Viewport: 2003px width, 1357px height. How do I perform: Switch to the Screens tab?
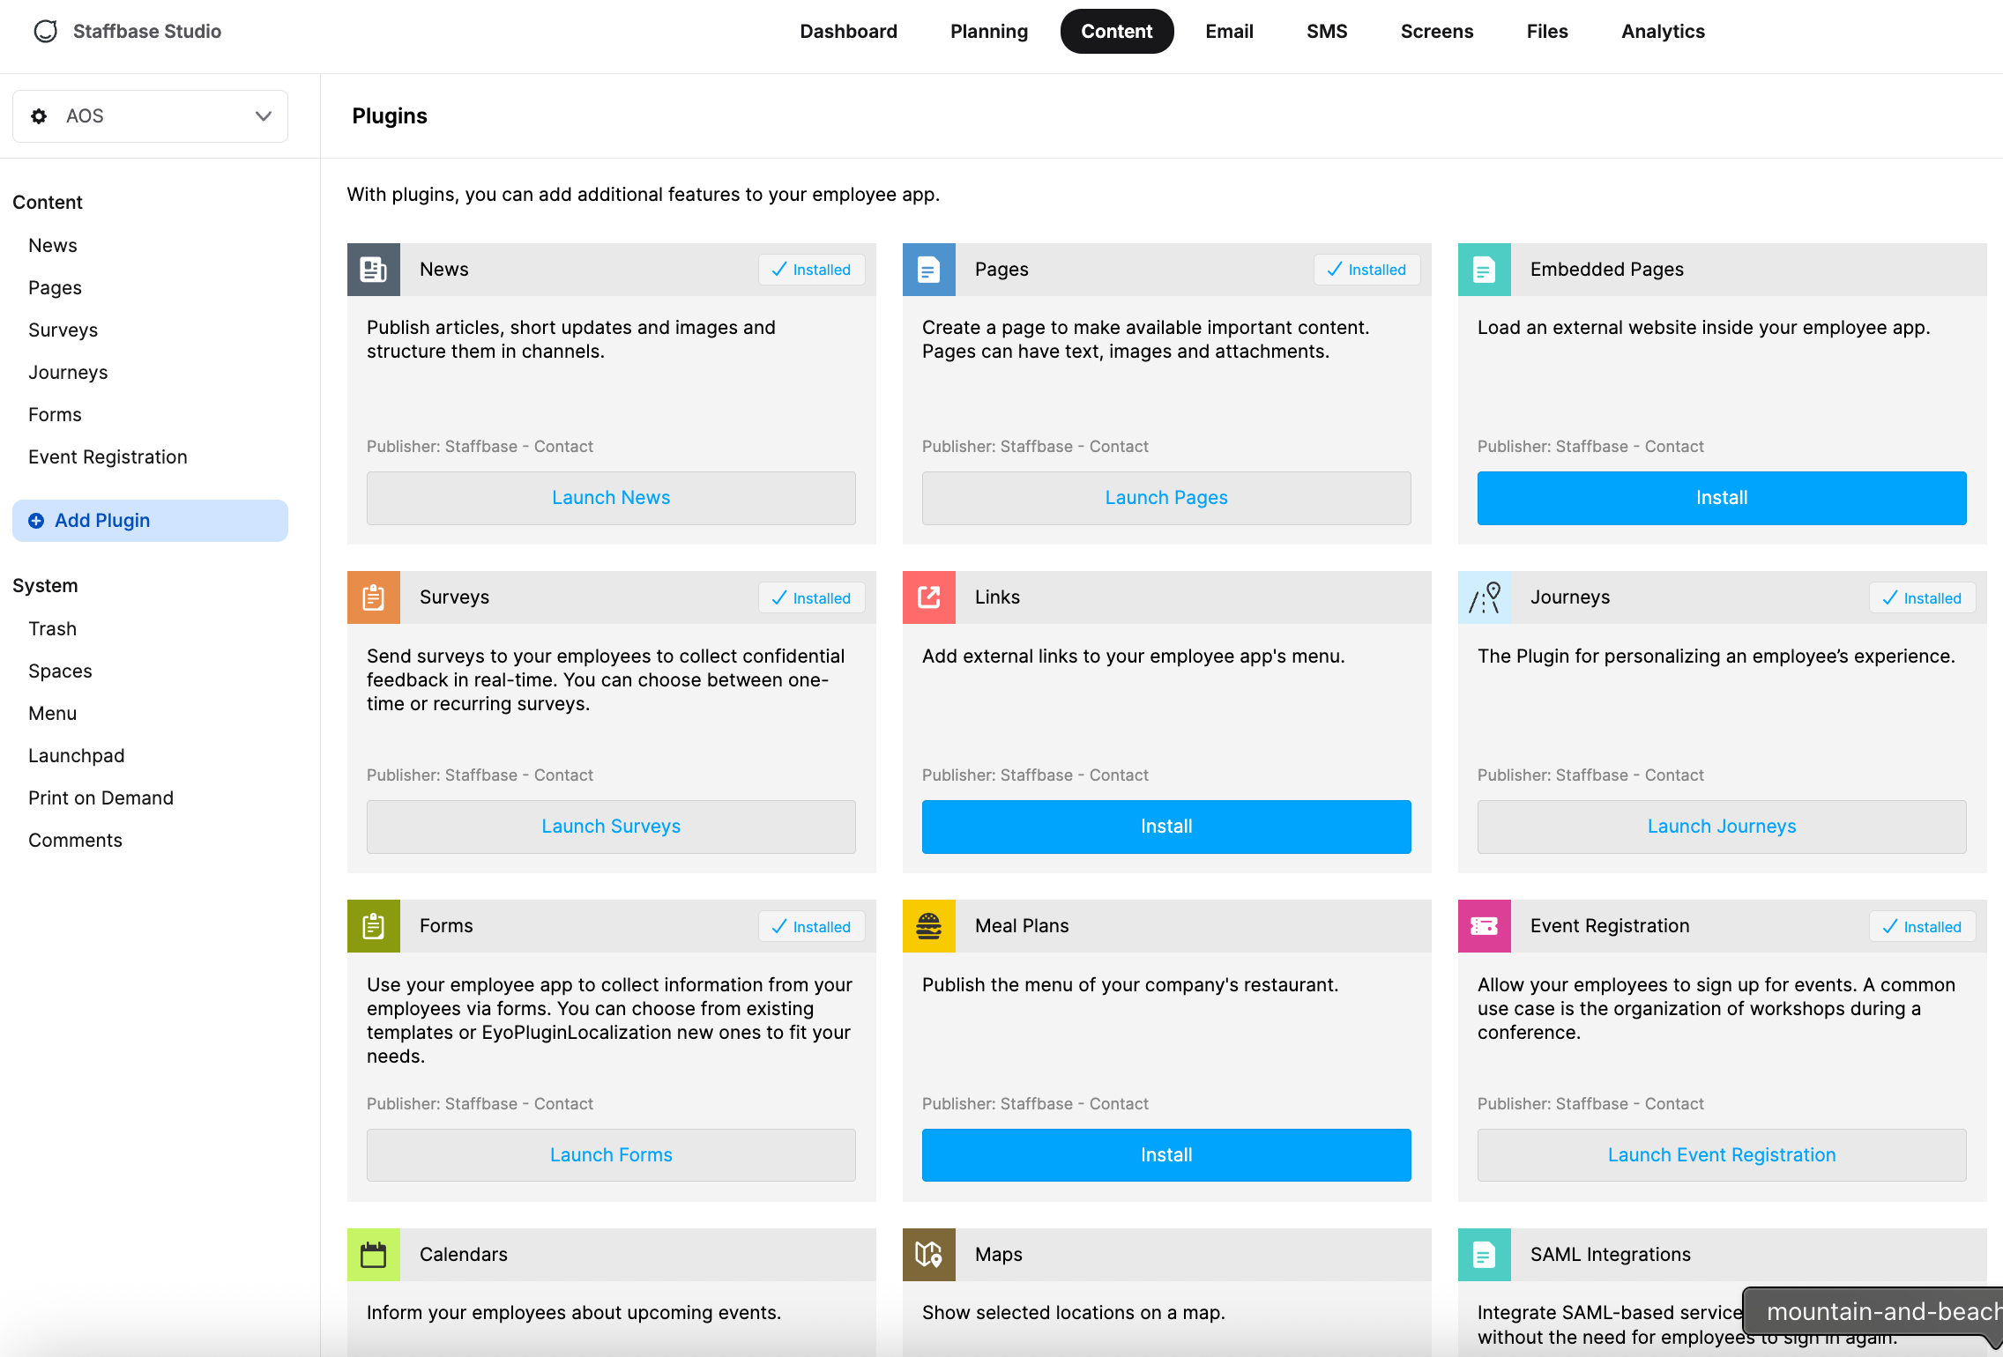[1437, 32]
